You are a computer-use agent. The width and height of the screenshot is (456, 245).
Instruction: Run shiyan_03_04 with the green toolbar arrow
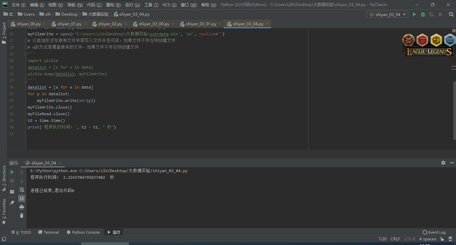(x=414, y=14)
